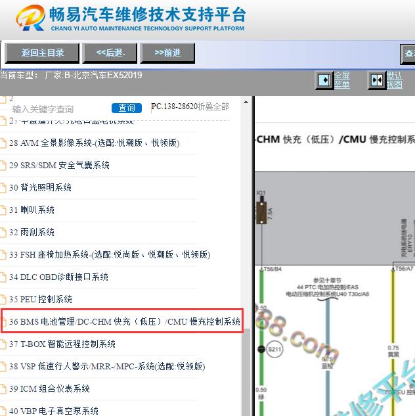Click PC.138-28620 text in the list header
This screenshot has height=416, width=415.
(175, 106)
